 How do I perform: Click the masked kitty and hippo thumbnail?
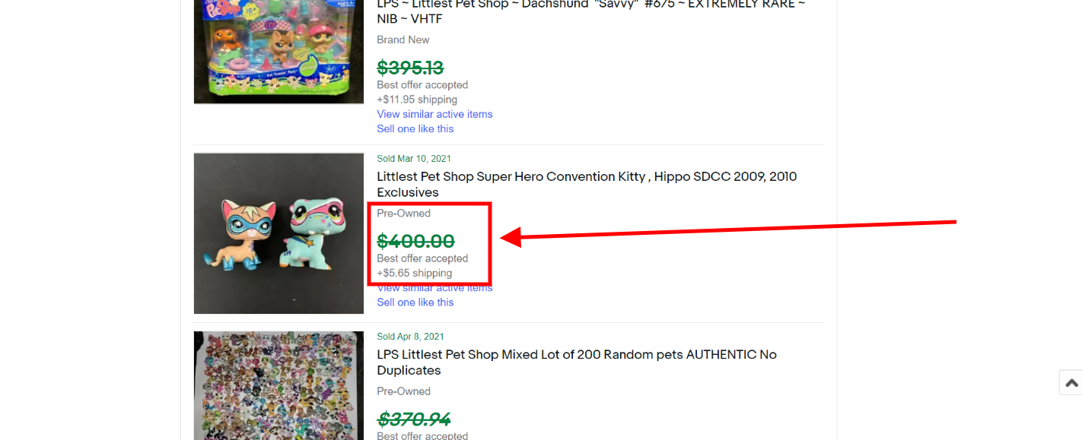(x=278, y=233)
